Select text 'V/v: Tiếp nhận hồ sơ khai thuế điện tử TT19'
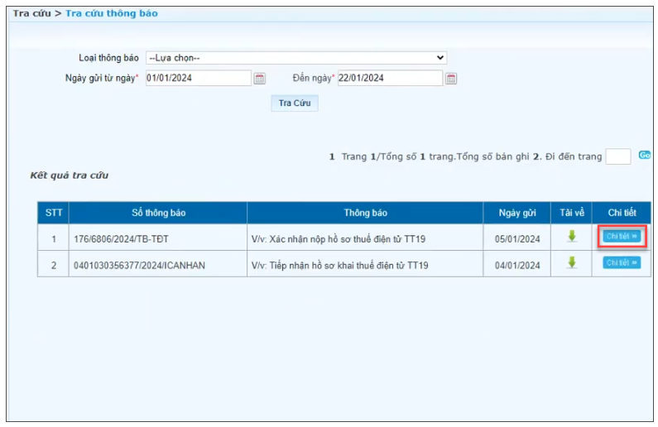This screenshot has width=658, height=427. tap(340, 266)
